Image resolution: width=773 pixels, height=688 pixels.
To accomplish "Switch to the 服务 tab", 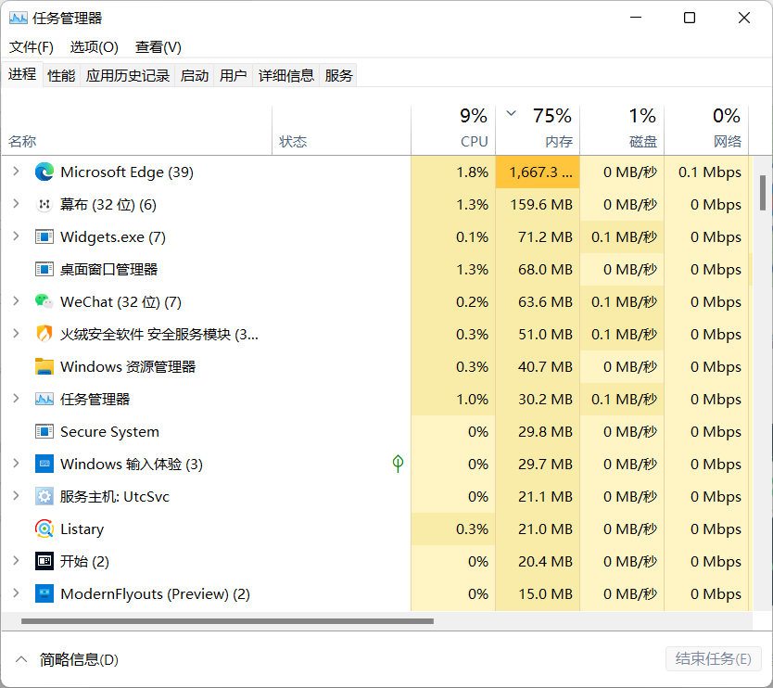I will tap(338, 75).
